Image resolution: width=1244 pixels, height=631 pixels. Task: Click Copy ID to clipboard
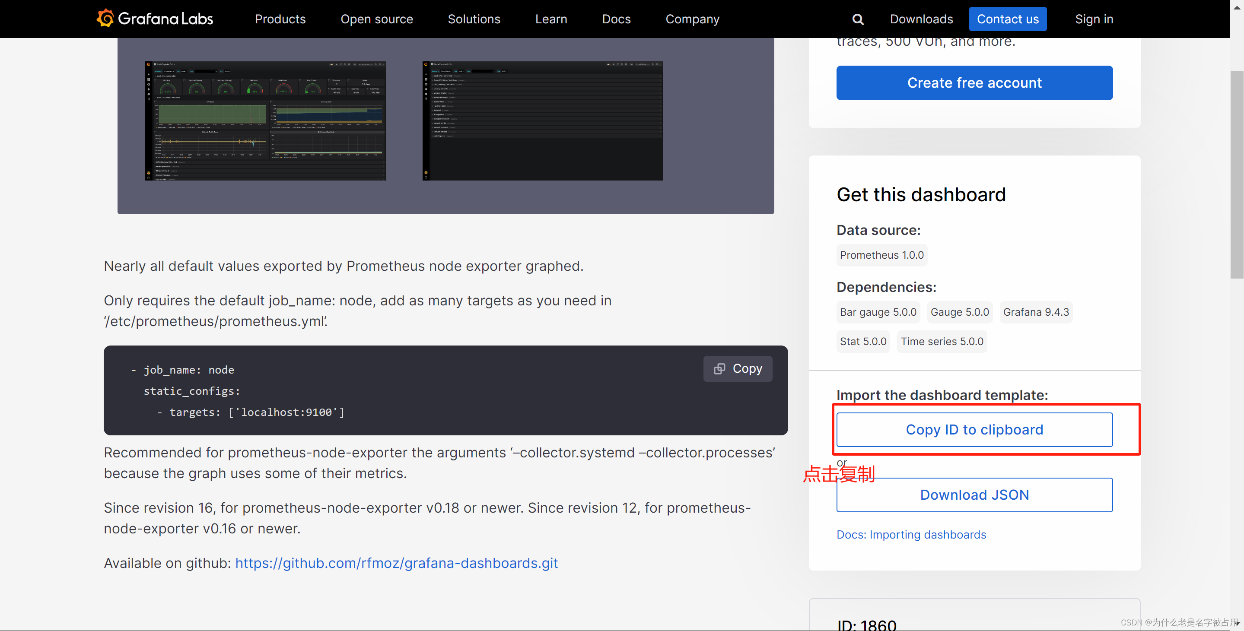[x=974, y=430]
